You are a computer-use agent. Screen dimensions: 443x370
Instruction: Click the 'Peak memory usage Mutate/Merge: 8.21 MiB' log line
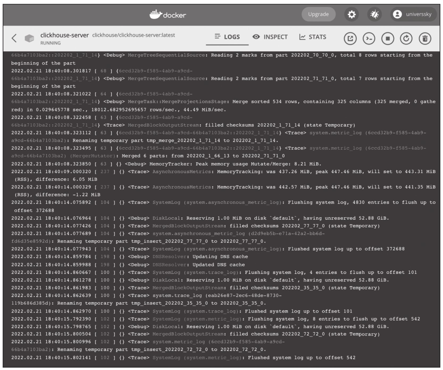click(x=166, y=164)
